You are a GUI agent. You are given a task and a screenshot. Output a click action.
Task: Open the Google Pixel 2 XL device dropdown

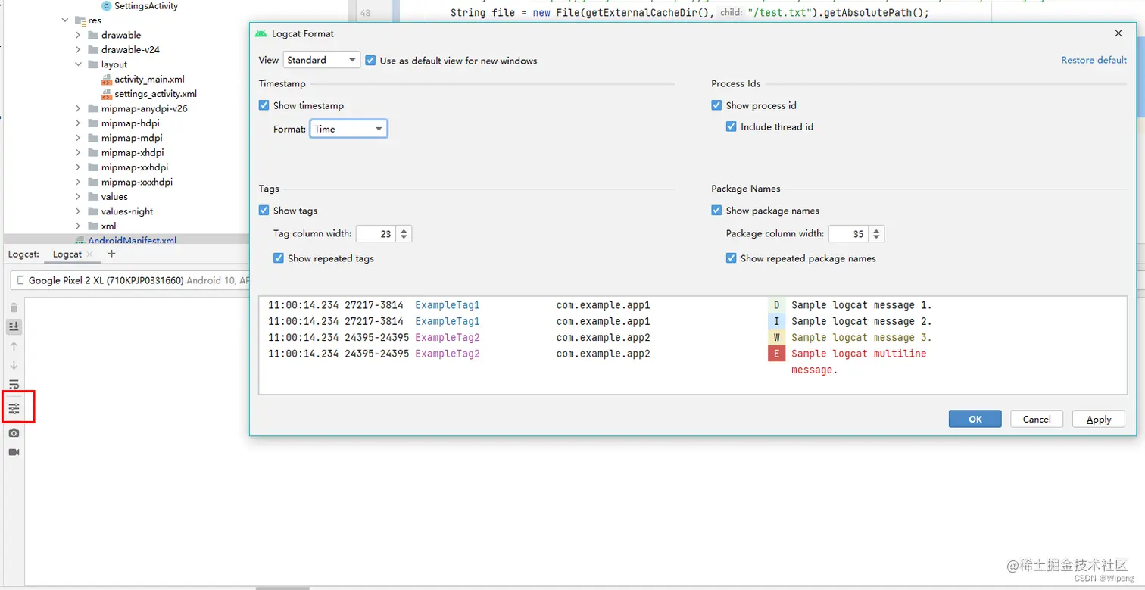tap(130, 280)
